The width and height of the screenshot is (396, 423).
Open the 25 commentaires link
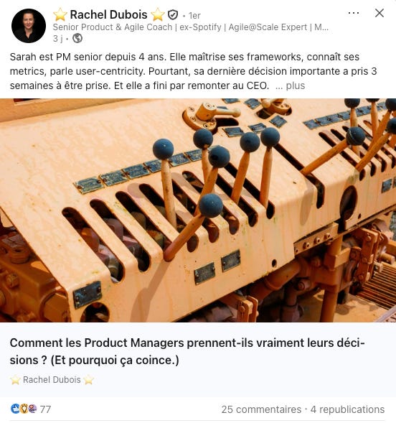(x=261, y=409)
